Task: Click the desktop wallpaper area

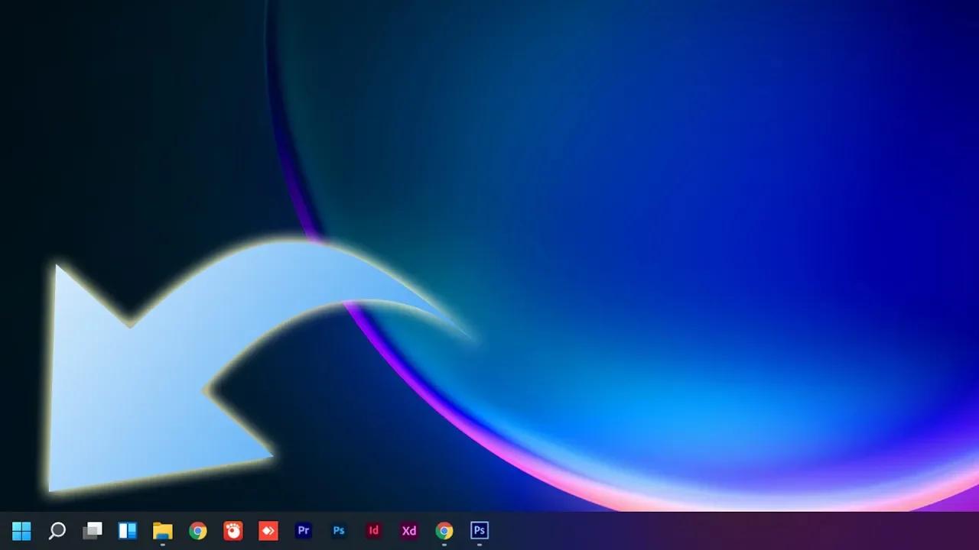Action: pyautogui.click(x=727, y=229)
